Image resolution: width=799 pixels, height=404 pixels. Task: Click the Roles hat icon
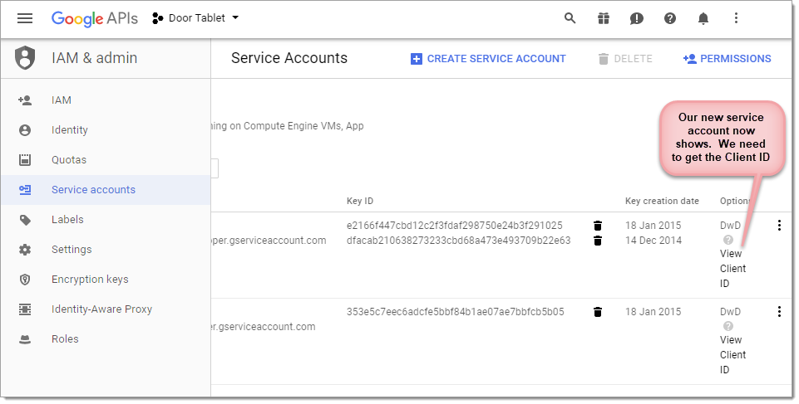point(25,339)
